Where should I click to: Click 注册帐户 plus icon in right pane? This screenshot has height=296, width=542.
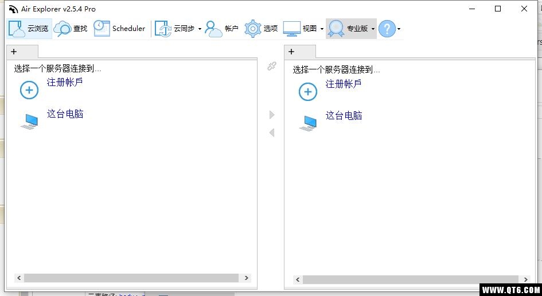307,92
